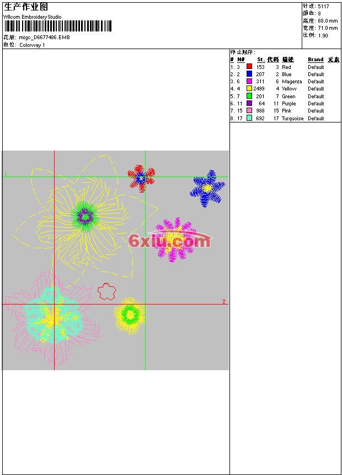Click the "St." column header
Image resolution: width=342 pixels, height=475 pixels.
(261, 60)
